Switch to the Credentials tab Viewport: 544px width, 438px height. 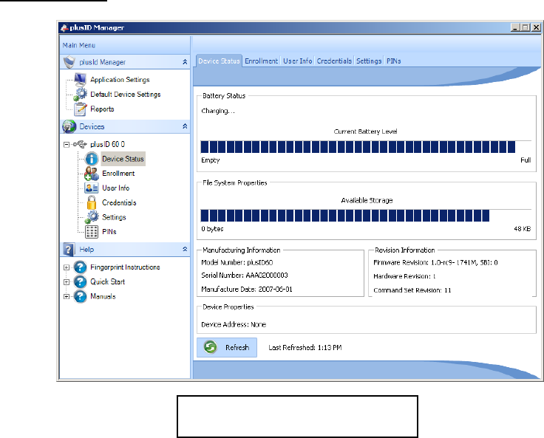click(x=334, y=61)
